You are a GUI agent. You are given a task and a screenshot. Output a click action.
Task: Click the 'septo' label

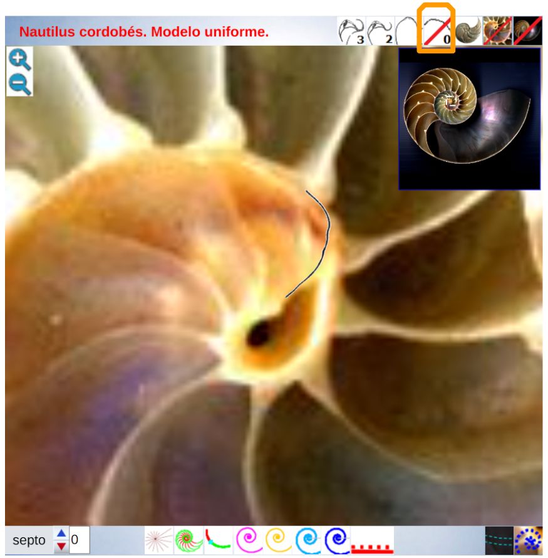[29, 540]
